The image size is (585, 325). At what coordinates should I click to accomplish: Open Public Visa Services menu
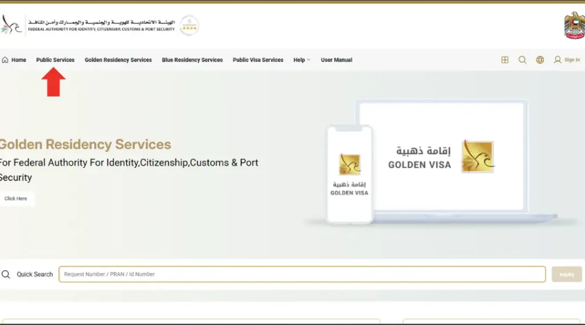pos(258,60)
